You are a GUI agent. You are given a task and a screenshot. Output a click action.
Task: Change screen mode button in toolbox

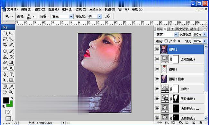8,118
